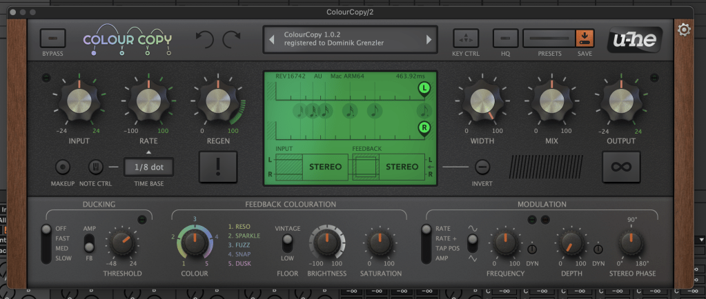This screenshot has width=706, height=299.
Task: Click the L channel marker in display
Action: tap(424, 89)
